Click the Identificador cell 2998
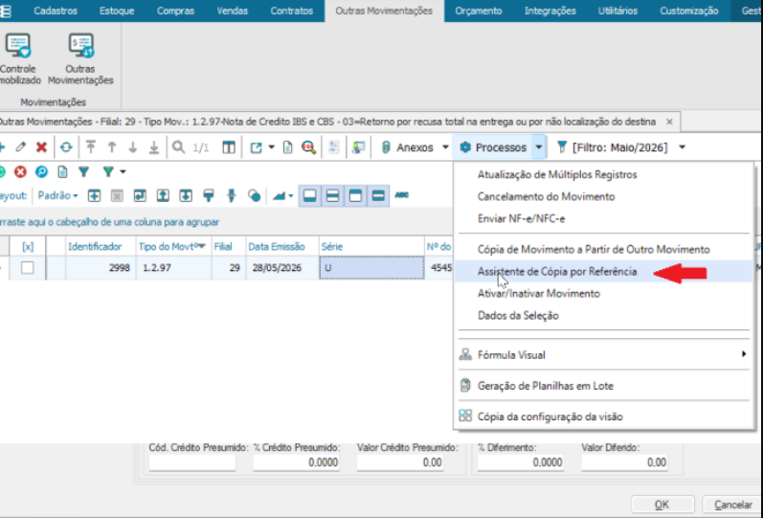763x518 pixels. pyautogui.click(x=101, y=268)
